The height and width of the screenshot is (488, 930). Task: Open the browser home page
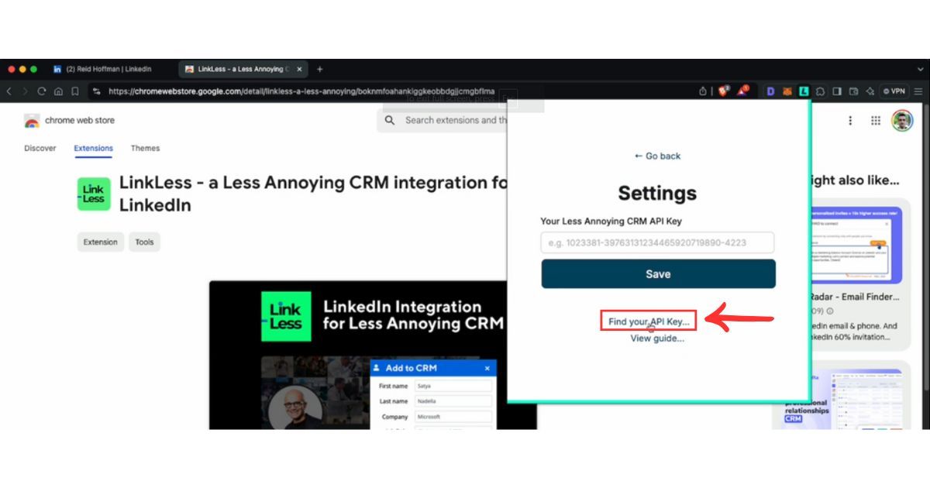coord(58,91)
